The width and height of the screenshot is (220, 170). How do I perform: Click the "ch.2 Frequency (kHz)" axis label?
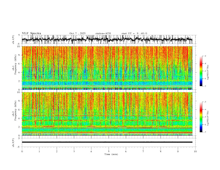(14, 110)
